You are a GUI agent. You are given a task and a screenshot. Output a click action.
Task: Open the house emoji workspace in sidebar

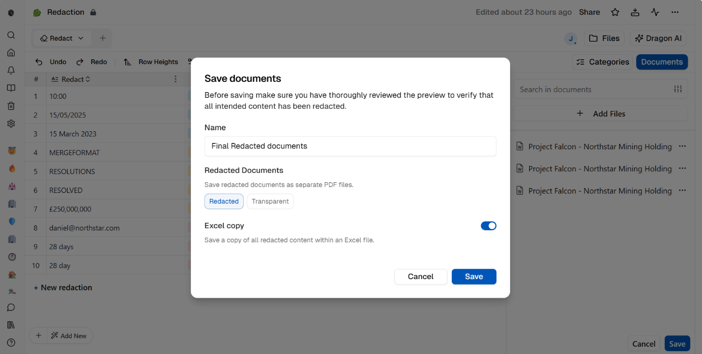pyautogui.click(x=12, y=274)
